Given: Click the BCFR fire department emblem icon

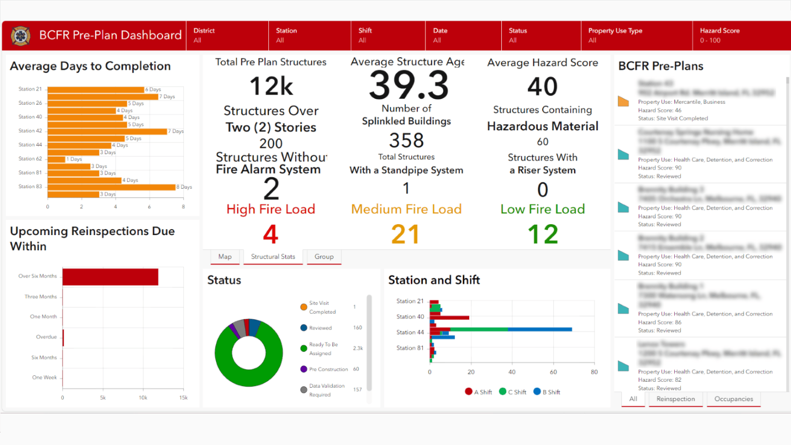Looking at the screenshot, I should tap(20, 35).
